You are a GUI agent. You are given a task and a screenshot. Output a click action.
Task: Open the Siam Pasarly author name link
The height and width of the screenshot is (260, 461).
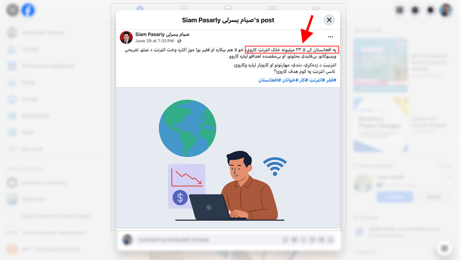click(x=162, y=34)
